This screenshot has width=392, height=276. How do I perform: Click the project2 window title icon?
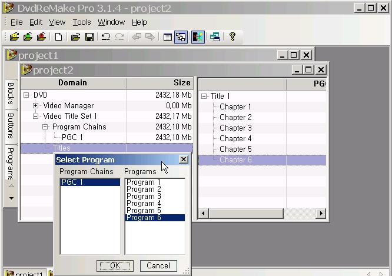click(26, 69)
